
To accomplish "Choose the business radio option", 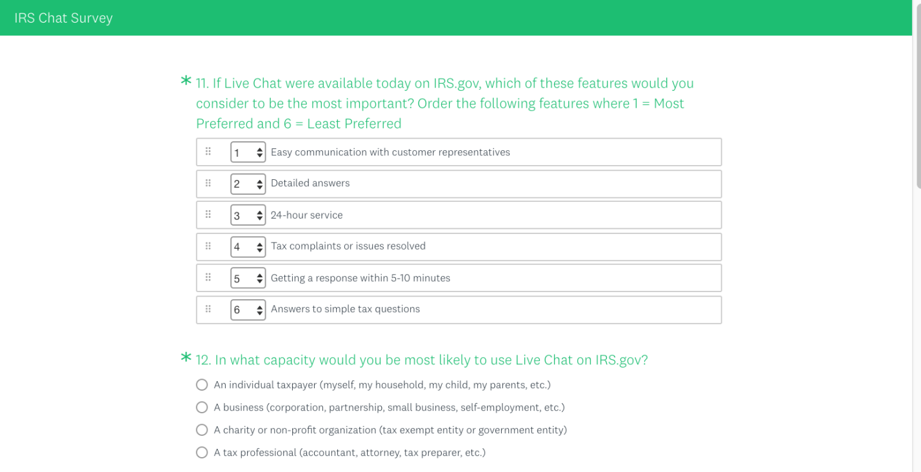I will tap(202, 408).
